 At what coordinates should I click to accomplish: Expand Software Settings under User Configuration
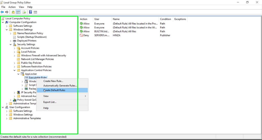(x=7, y=111)
